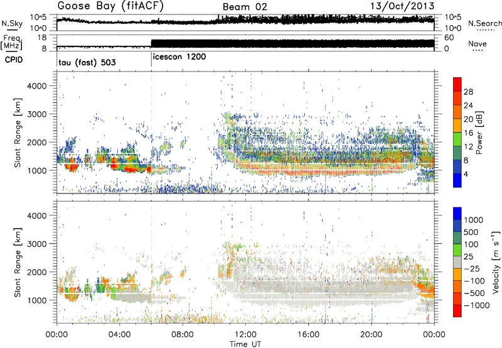Click the 'Nave' legend label
The height and width of the screenshot is (348, 502).
[478, 44]
